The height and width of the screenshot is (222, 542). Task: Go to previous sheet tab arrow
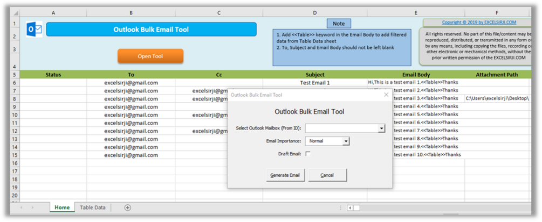[x=22, y=207]
